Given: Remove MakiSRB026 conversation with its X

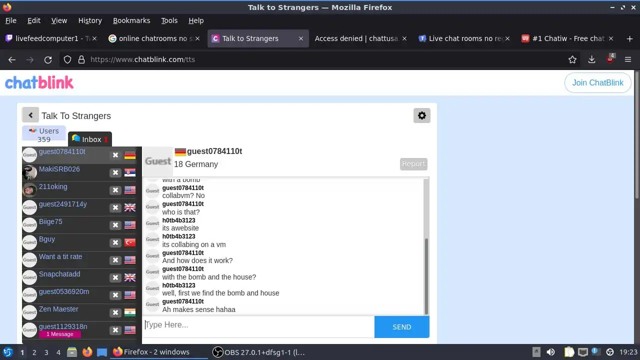Looking at the screenshot, I should point(115,172).
